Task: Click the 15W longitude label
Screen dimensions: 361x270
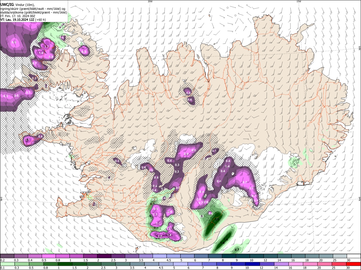Action: click(x=298, y=1)
